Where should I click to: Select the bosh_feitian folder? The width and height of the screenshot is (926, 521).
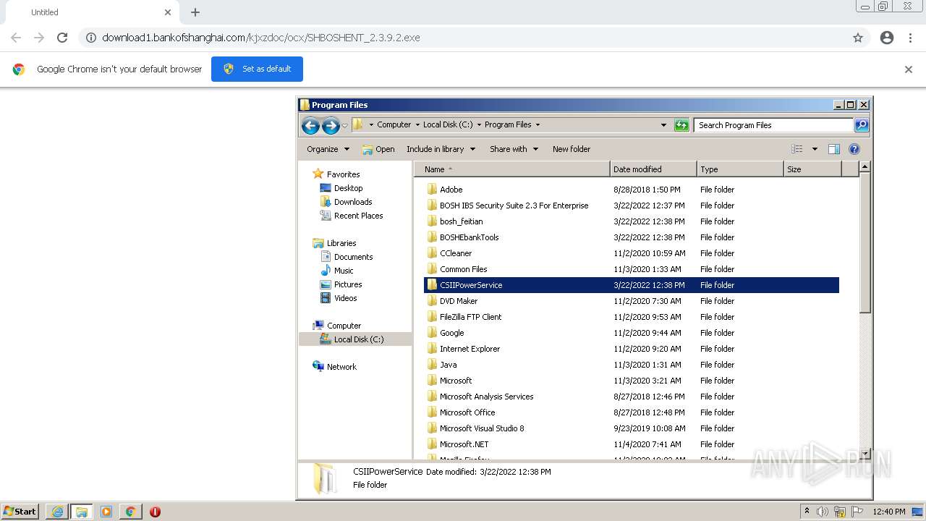[632, 221]
